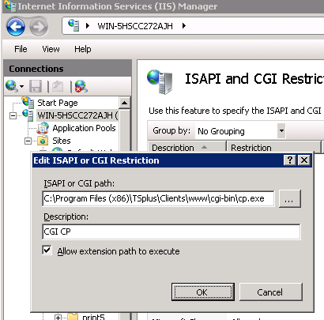324x320 pixels.
Task: Select Start Page in the connections tree
Action: (58, 103)
